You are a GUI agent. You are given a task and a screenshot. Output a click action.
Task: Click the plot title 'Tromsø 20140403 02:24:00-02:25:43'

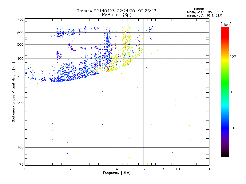pyautogui.click(x=117, y=11)
